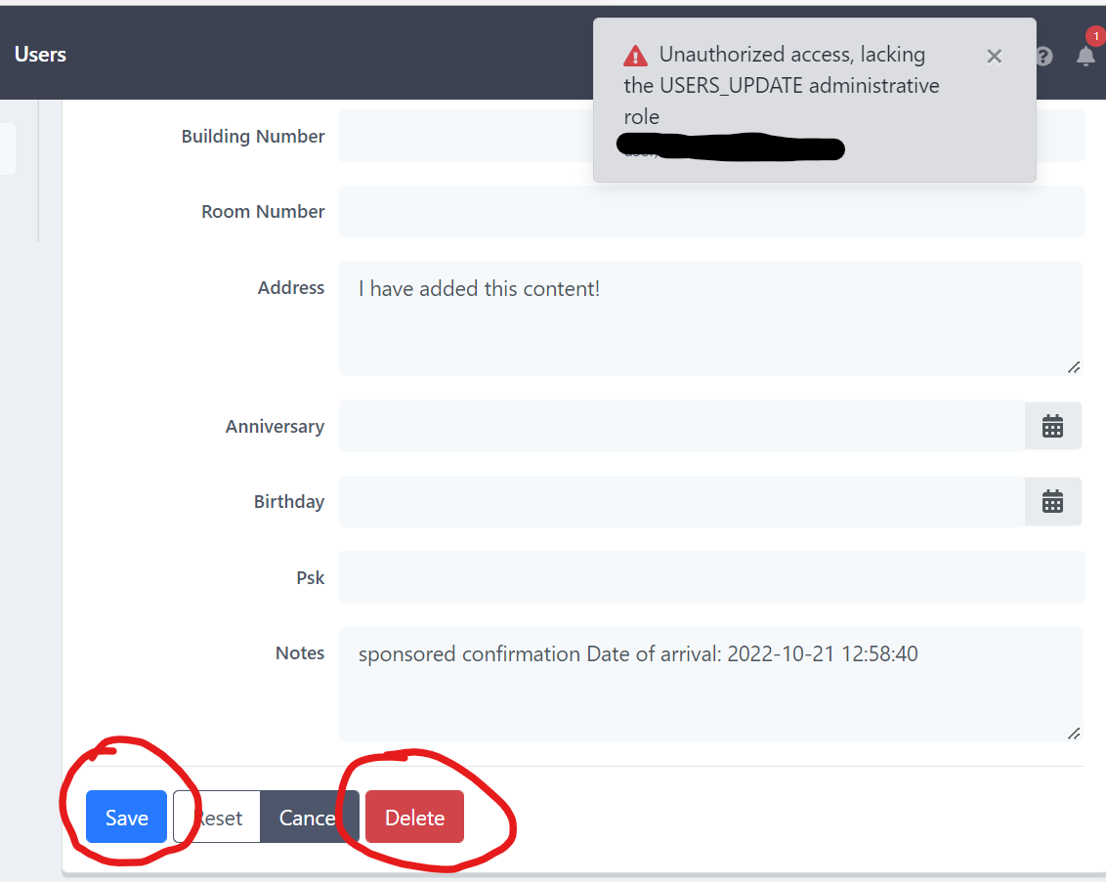Click the 'Unauthorized access' alert message text

pos(782,85)
